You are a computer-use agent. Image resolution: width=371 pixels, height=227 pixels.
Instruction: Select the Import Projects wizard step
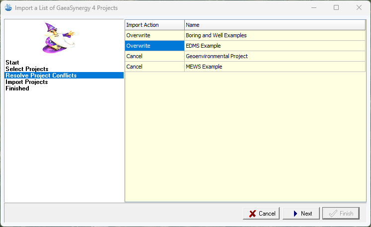click(27, 82)
